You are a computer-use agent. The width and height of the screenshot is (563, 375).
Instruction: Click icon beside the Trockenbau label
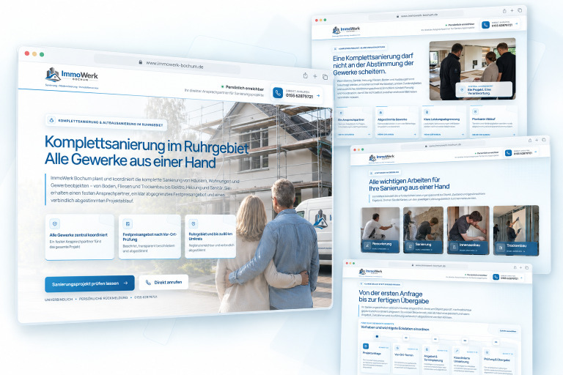tap(501, 248)
